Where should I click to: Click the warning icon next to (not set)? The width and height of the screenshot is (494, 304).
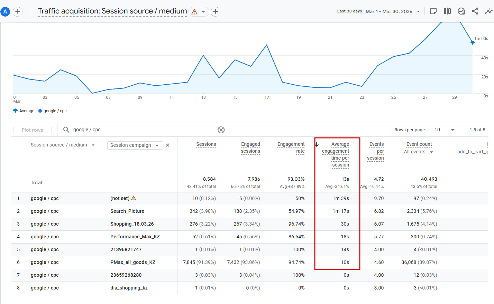[134, 198]
